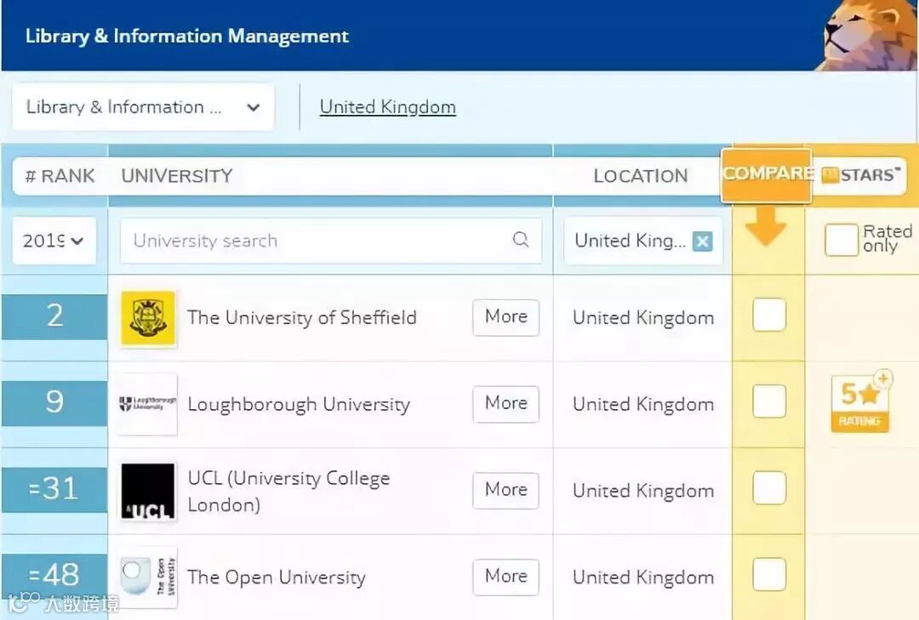Click the LOCATION column header
The width and height of the screenshot is (919, 620).
point(641,176)
